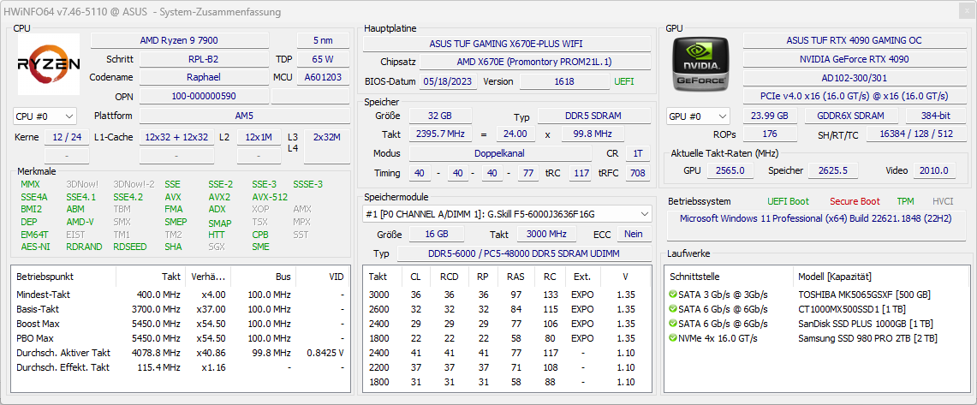Open the GPU #0 selector dropdown
The image size is (977, 405).
click(698, 116)
